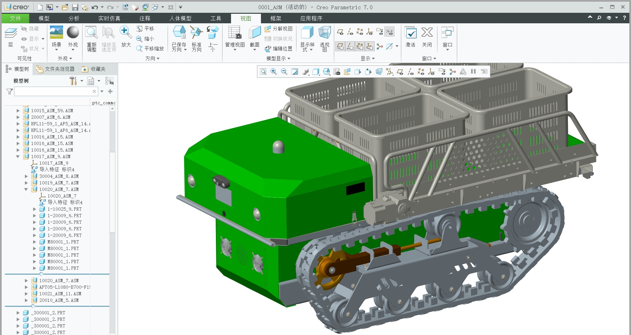This screenshot has width=631, height=335.
Task: Expand the 10015_ASM_59.ASM tree node
Action: coord(18,111)
